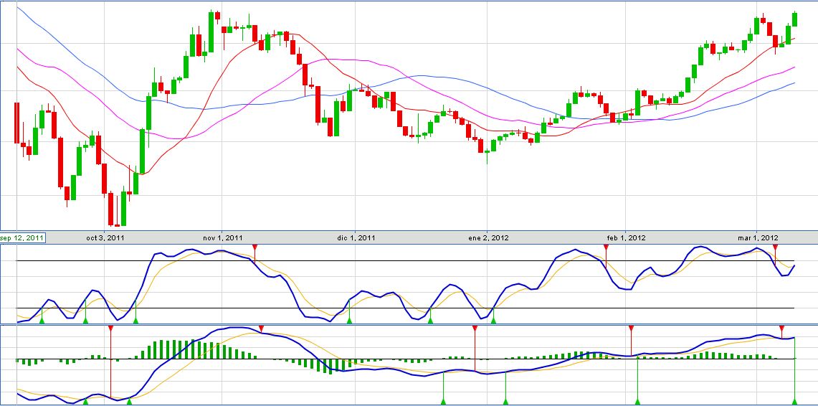
Task: Select leftmost green buy arrow in stochastic panel
Action: click(x=42, y=321)
